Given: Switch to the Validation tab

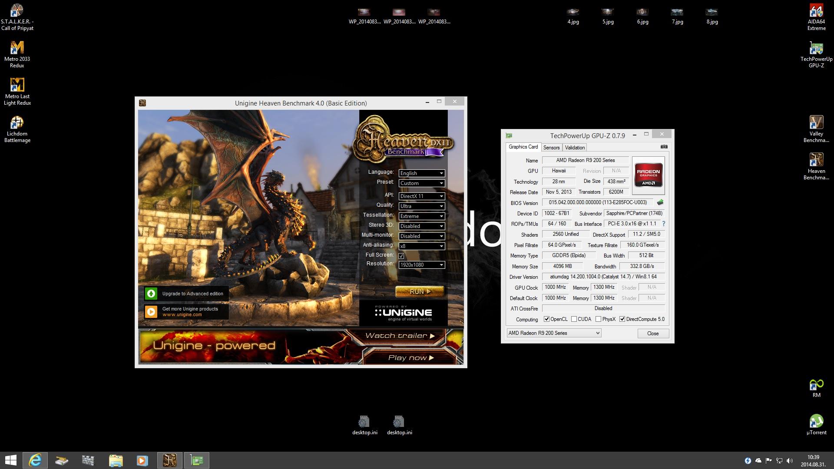Looking at the screenshot, I should 575,148.
